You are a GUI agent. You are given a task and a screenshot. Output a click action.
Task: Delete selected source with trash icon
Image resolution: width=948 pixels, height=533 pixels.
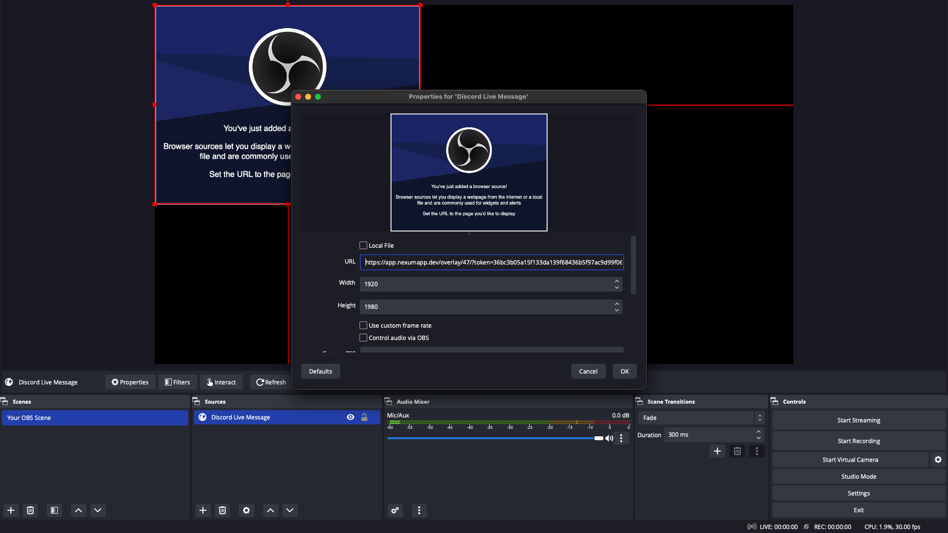coord(223,510)
